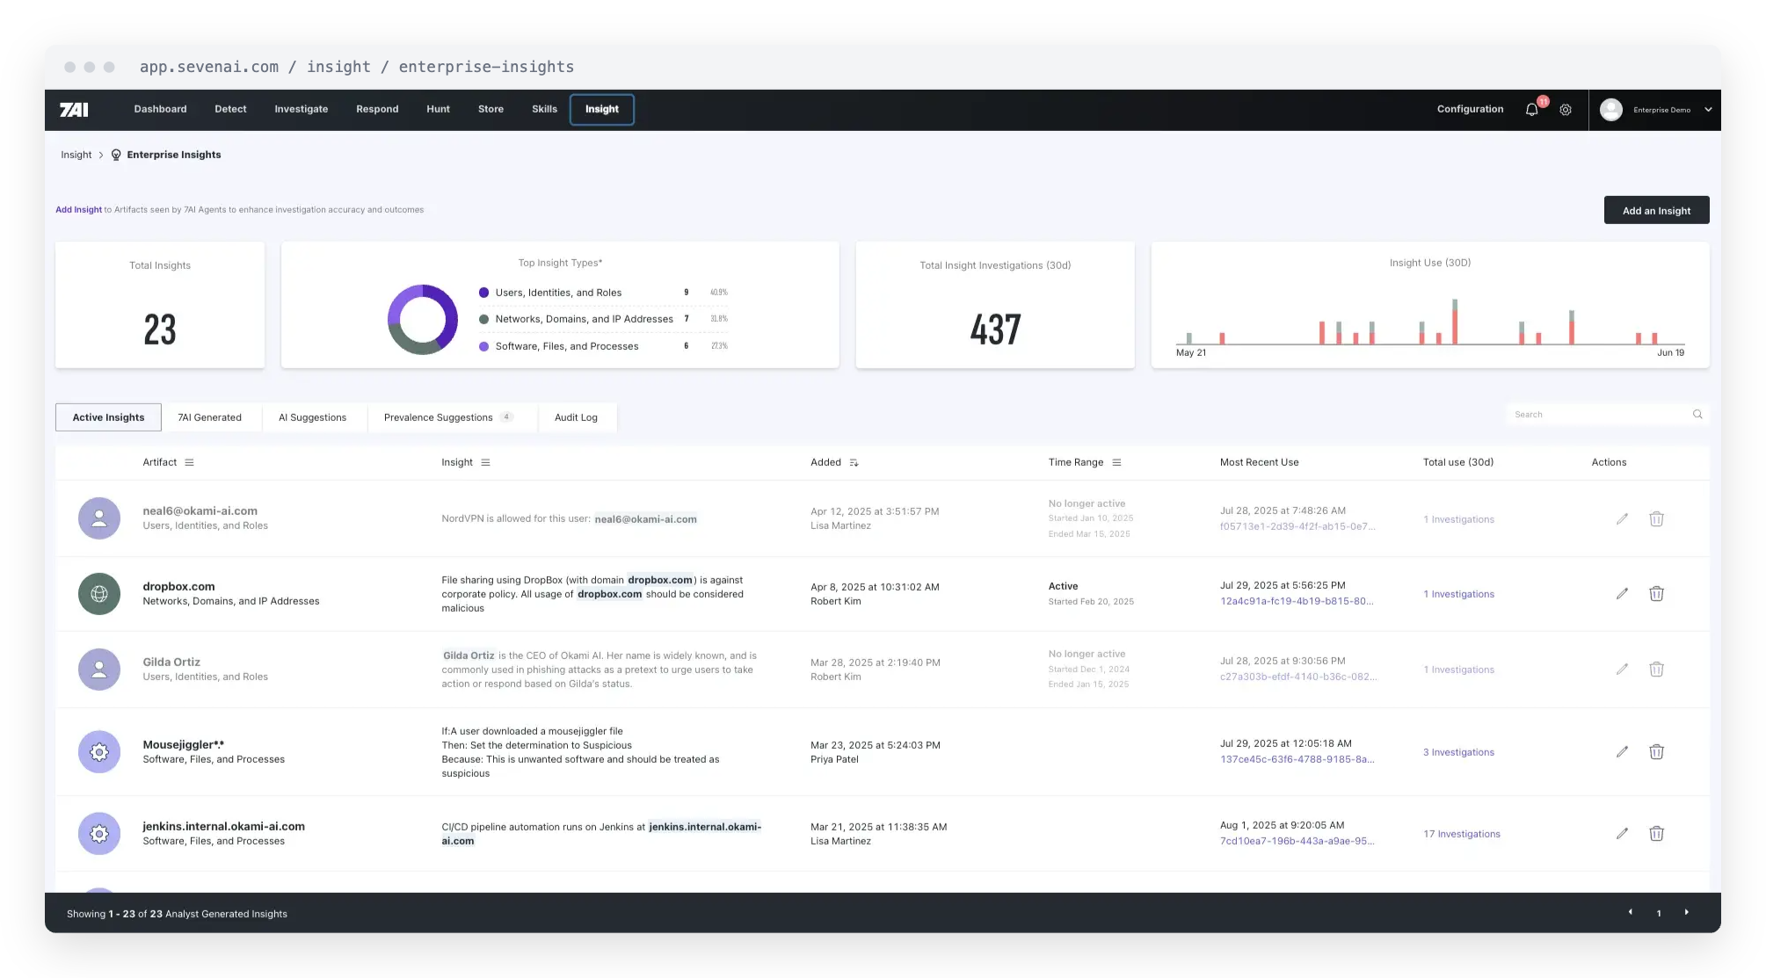Image resolution: width=1766 pixels, height=978 pixels.
Task: Click the Users, Identities, and Roles legend dot
Action: tap(483, 293)
